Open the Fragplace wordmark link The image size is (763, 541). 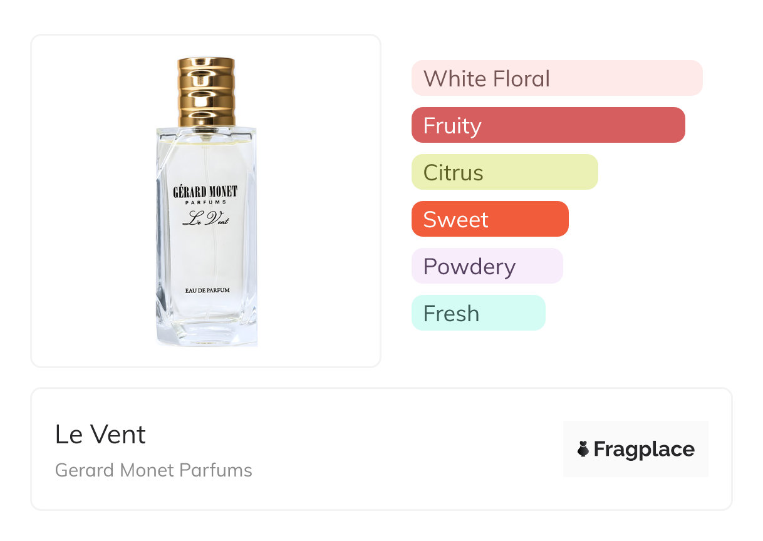(644, 449)
